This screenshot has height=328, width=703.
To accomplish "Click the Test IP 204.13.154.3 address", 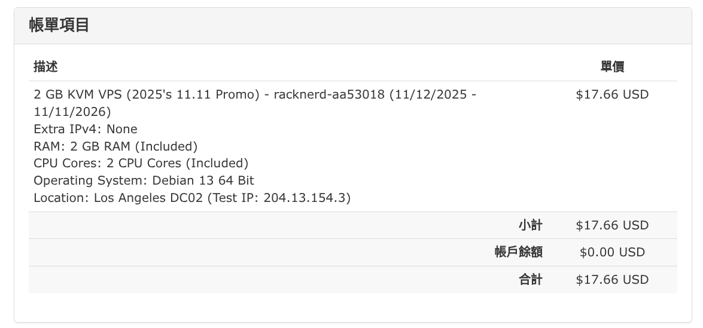I will (x=306, y=198).
